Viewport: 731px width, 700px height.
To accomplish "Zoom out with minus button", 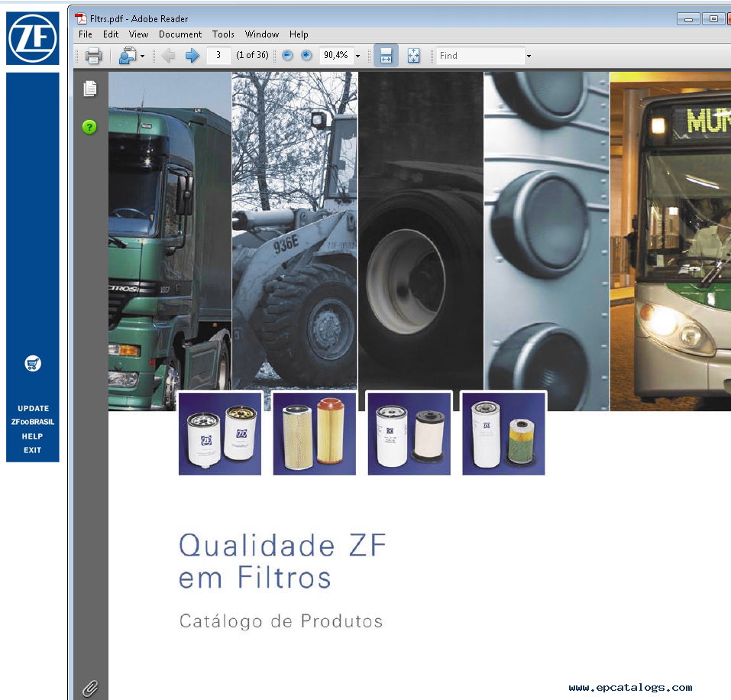I will (287, 55).
